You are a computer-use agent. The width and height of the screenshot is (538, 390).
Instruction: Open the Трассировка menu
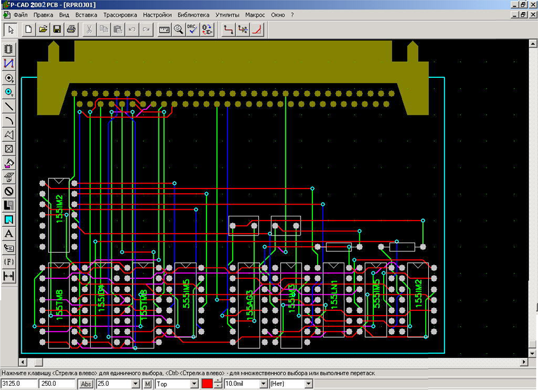click(x=120, y=15)
